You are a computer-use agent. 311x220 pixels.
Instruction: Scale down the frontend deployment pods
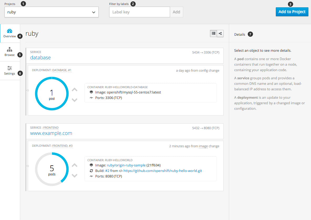[x=75, y=176]
